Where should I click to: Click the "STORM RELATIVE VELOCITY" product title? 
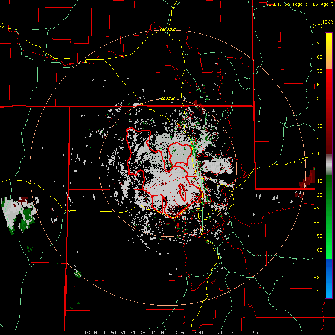click(x=119, y=332)
